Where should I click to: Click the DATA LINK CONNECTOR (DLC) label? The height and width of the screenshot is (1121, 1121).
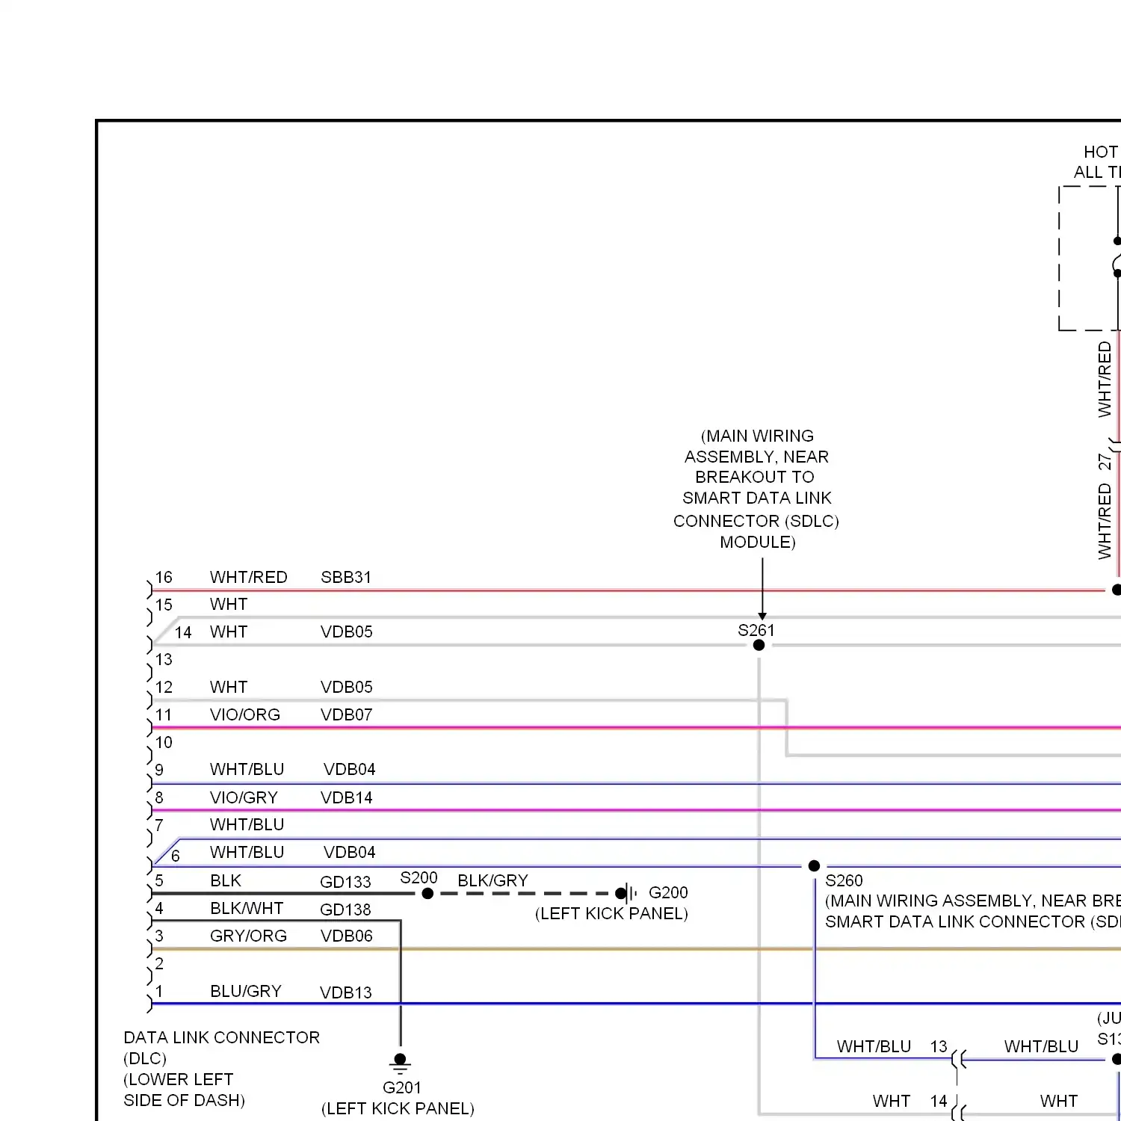coord(221,1048)
